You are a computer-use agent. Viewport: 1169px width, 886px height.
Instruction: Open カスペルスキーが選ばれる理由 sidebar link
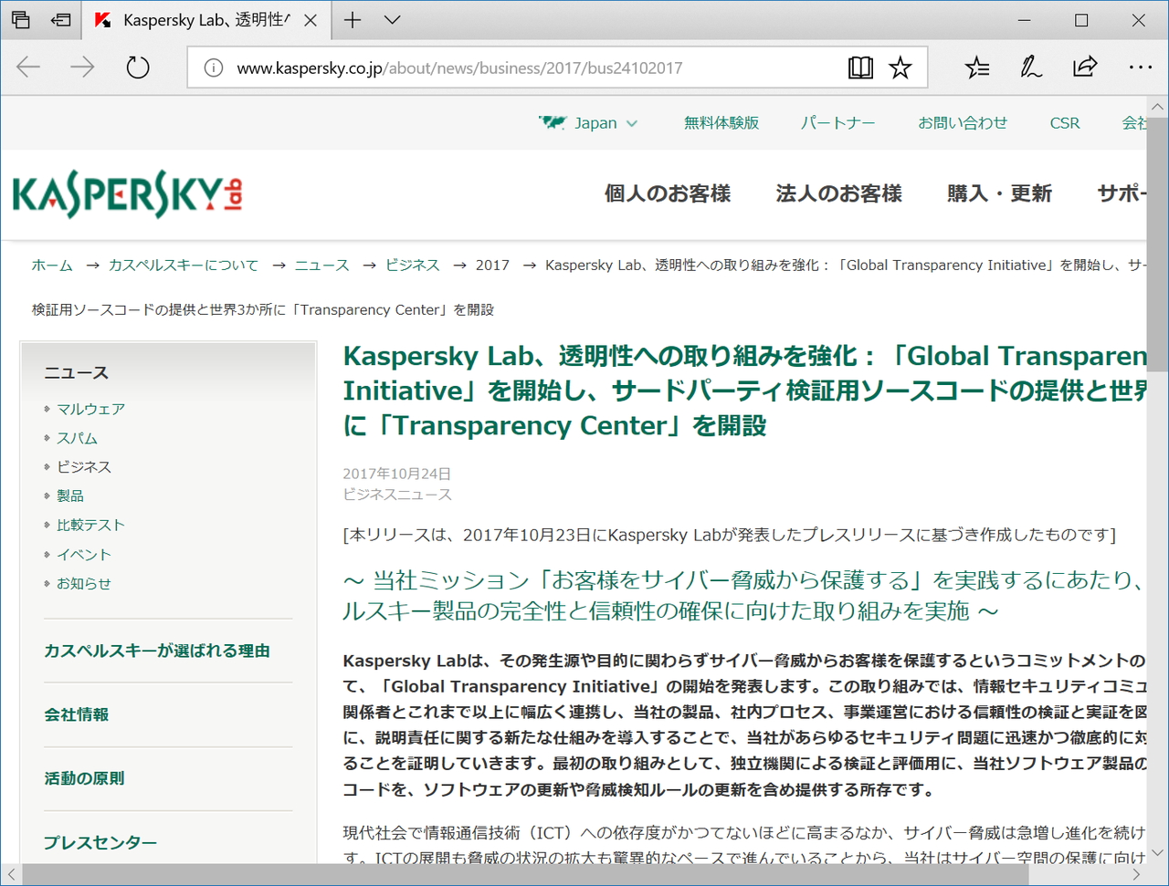coord(157,651)
